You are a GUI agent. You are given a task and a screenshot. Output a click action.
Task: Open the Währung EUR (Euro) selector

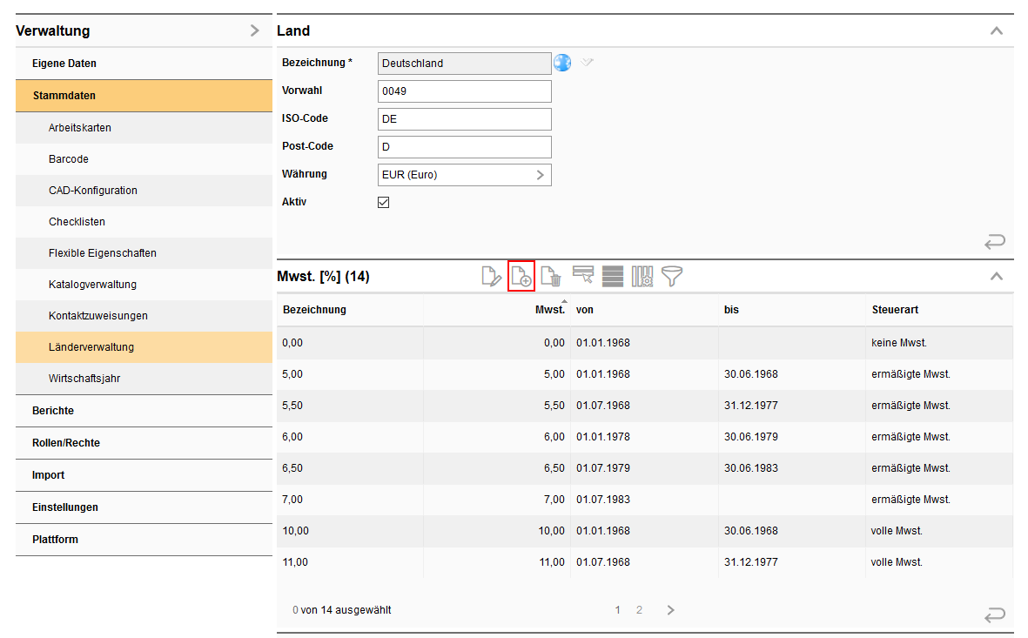click(465, 175)
